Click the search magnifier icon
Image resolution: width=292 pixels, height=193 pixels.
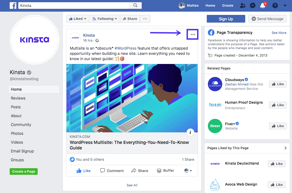coord(135,5)
